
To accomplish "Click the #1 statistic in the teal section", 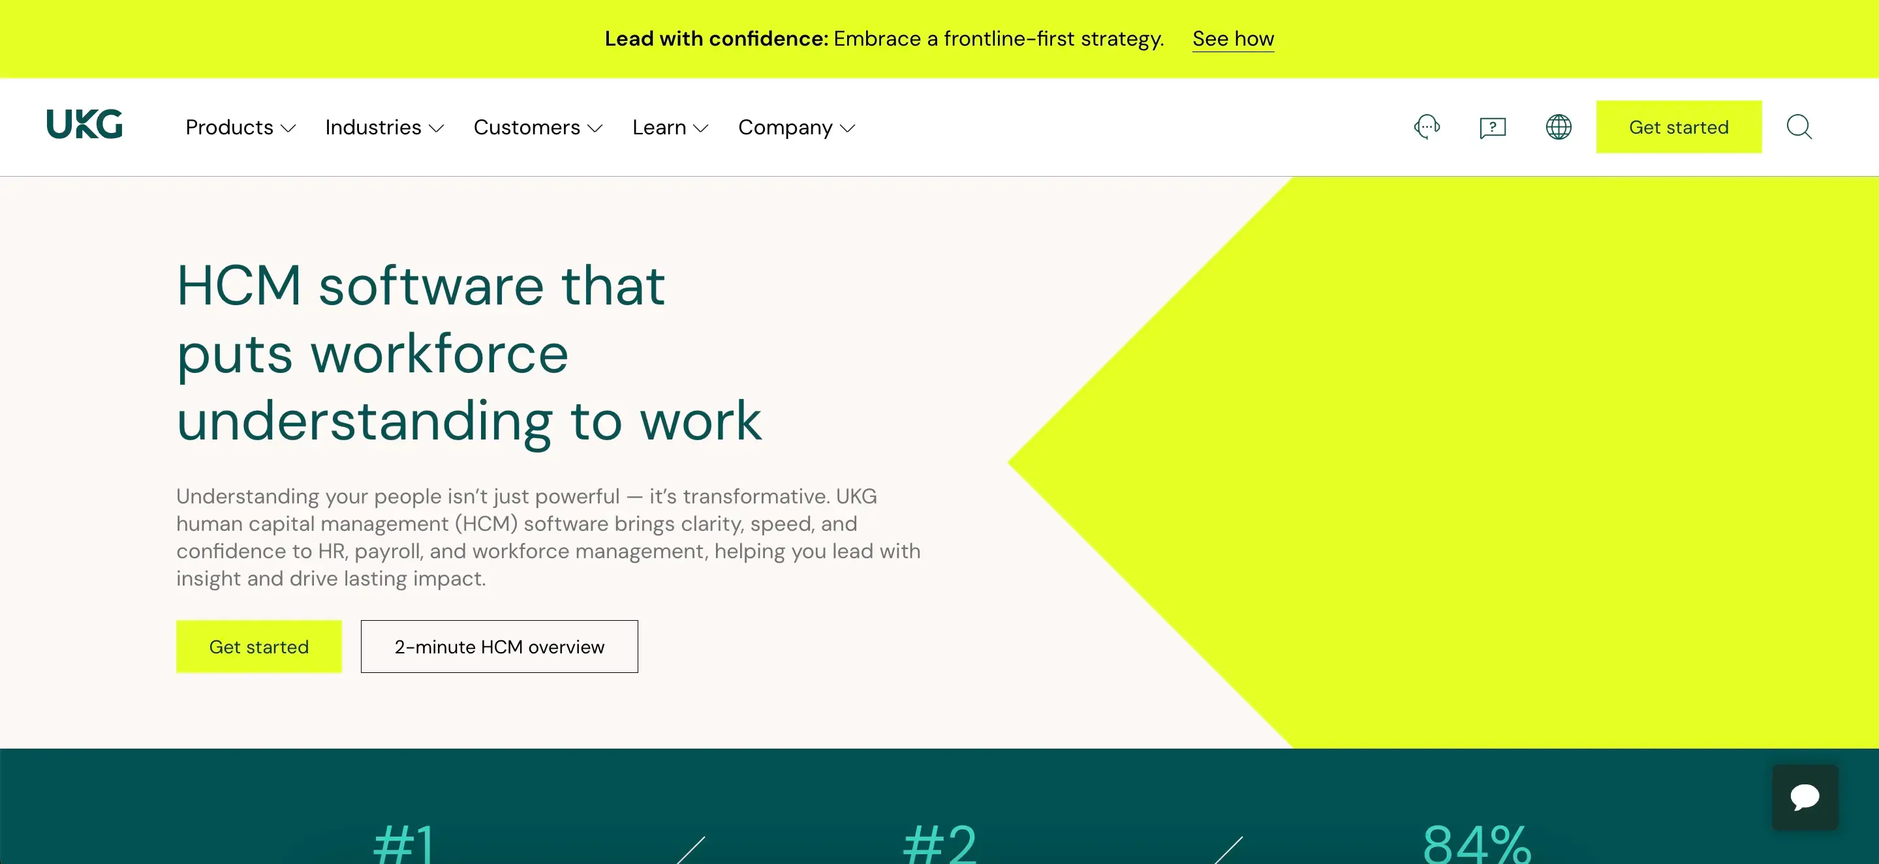I will (403, 844).
